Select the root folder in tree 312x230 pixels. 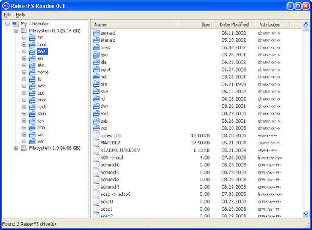(x=41, y=107)
